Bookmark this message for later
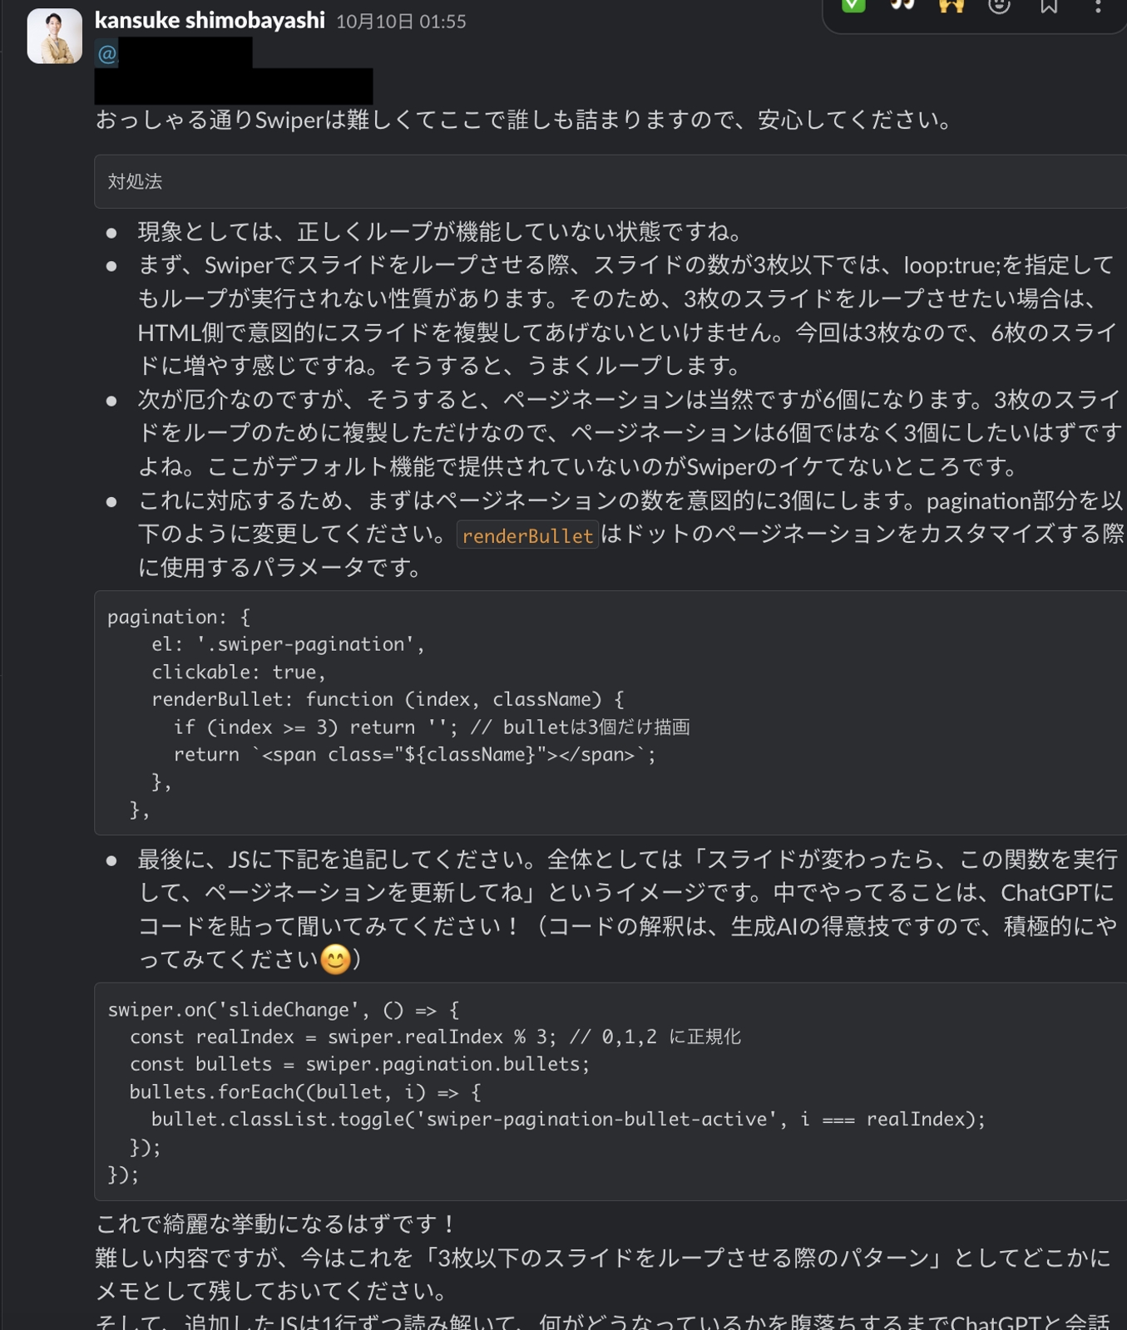Screen dimensions: 1127x1330 point(1049,6)
